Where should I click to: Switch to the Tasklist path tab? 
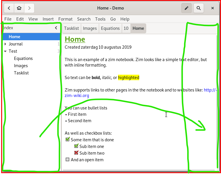click(x=72, y=28)
